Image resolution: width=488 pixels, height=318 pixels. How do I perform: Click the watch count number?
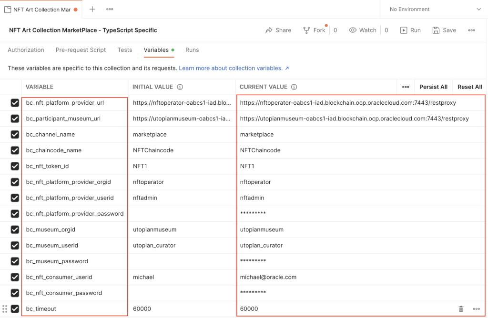[386, 30]
